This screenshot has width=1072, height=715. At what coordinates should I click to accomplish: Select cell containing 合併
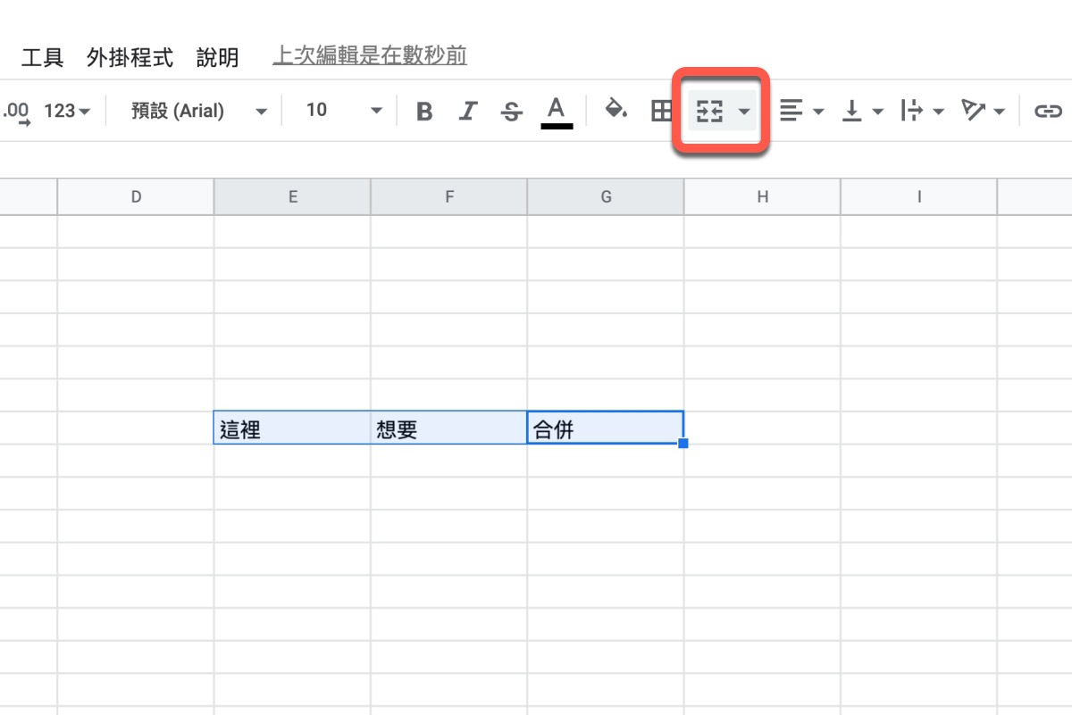(606, 428)
